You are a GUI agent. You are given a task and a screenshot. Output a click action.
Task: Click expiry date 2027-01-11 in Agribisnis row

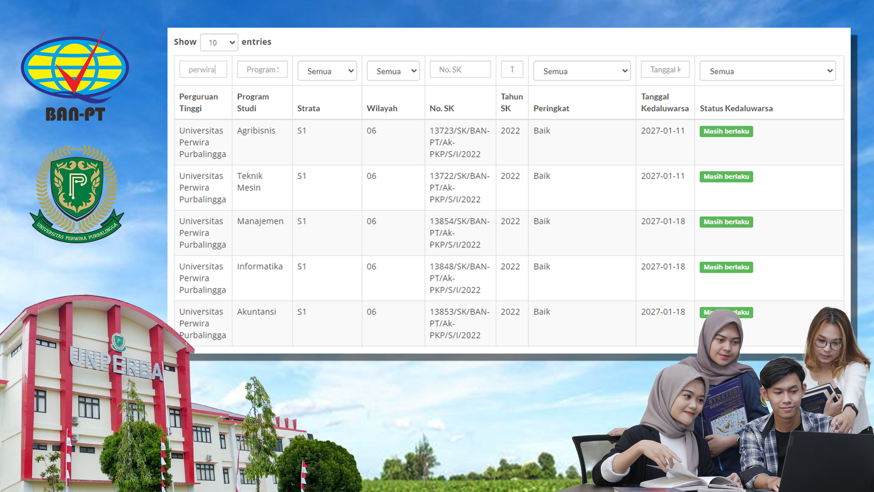coord(663,131)
